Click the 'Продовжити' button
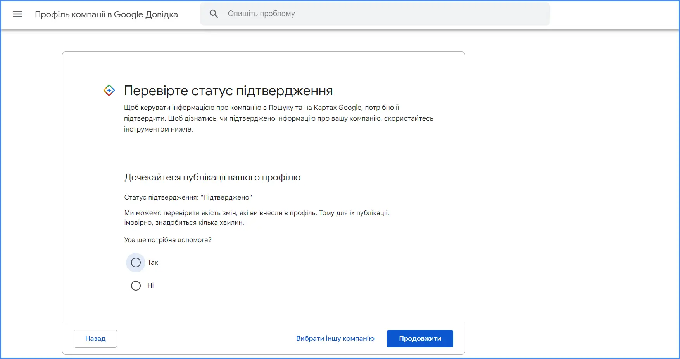 point(420,338)
